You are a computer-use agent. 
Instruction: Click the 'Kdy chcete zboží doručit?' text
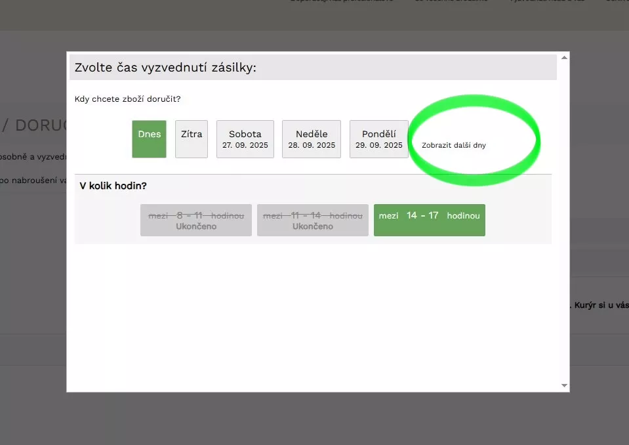pyautogui.click(x=127, y=99)
